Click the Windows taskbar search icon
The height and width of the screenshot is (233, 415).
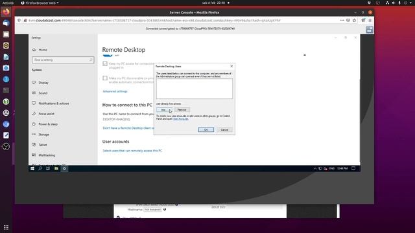(40, 168)
